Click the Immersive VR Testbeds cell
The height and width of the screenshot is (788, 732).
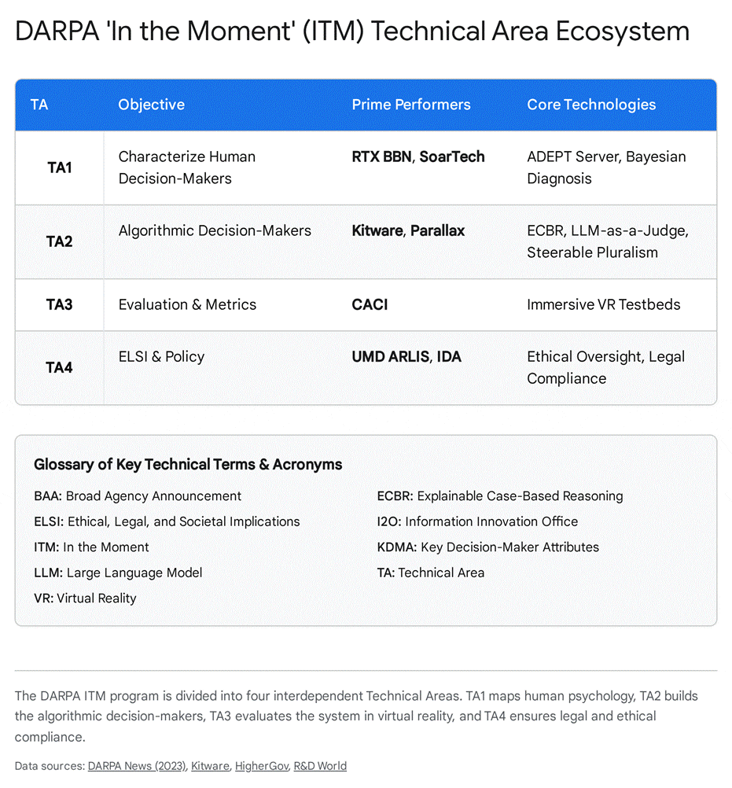coord(603,304)
